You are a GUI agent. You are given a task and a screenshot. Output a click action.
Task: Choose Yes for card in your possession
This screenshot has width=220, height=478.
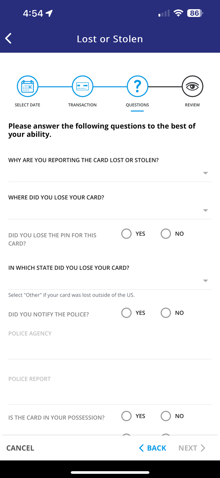pos(126,416)
